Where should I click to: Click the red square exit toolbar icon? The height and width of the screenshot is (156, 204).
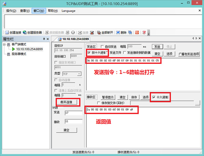click(137, 32)
